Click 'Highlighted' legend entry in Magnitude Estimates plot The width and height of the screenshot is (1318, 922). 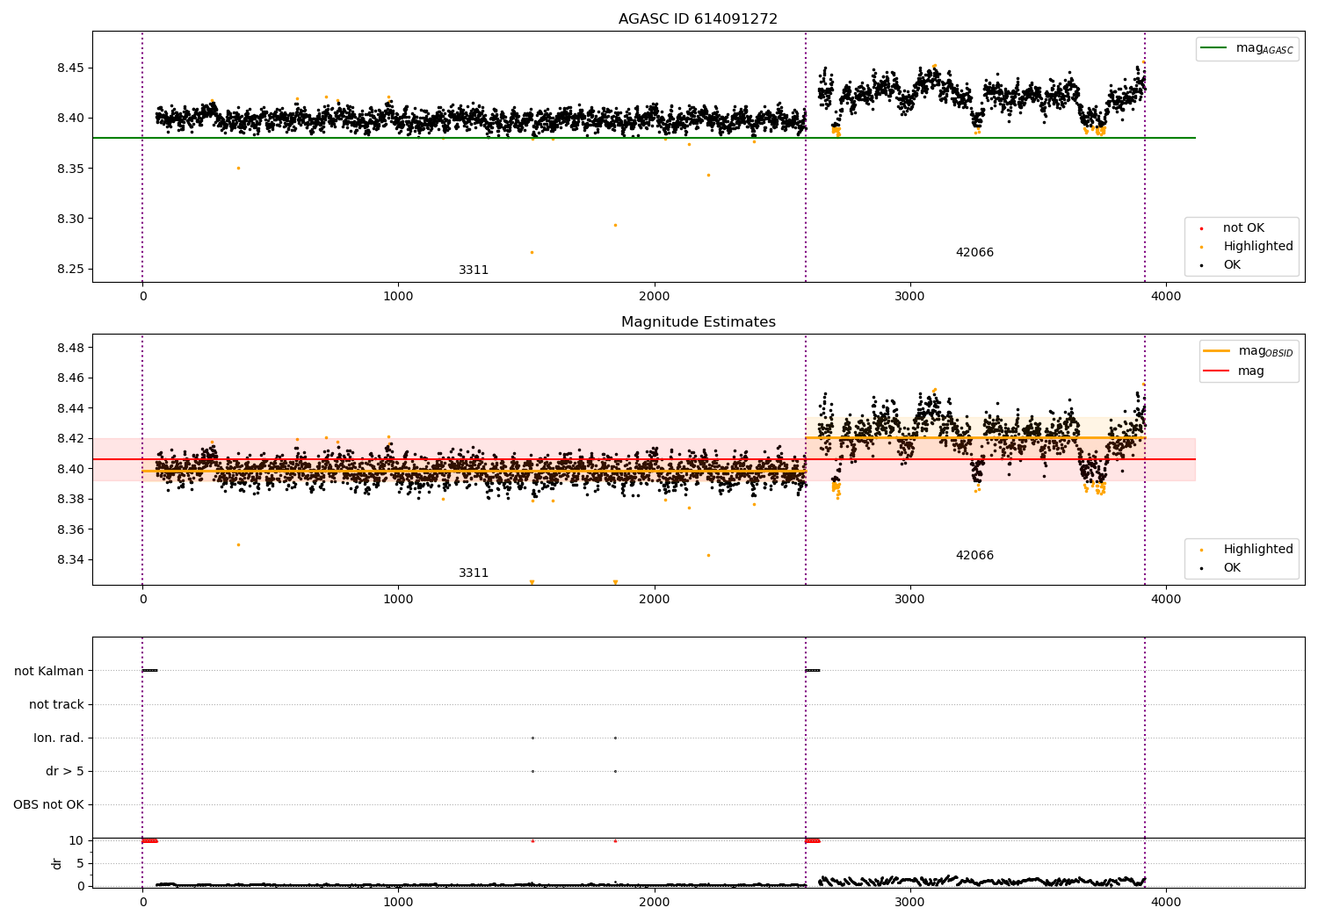tap(1257, 550)
